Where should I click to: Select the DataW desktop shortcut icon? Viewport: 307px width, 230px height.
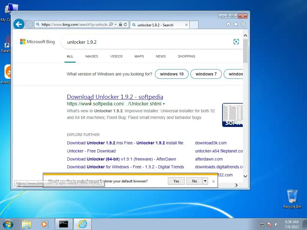[5, 44]
